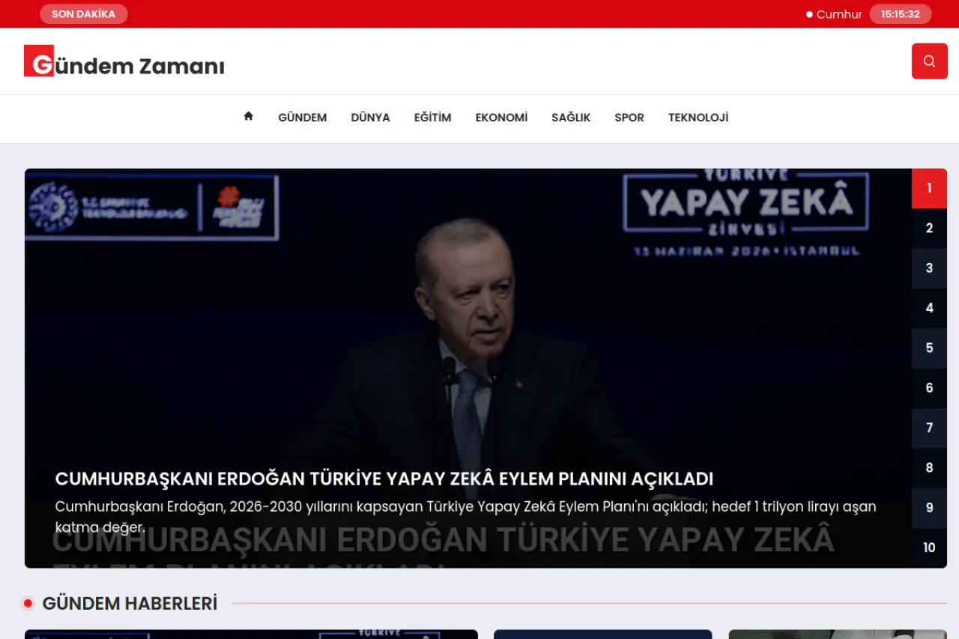This screenshot has height=639, width=959.
Task: Open the Erdoğan Yapay Zekâ headline
Action: tap(384, 479)
